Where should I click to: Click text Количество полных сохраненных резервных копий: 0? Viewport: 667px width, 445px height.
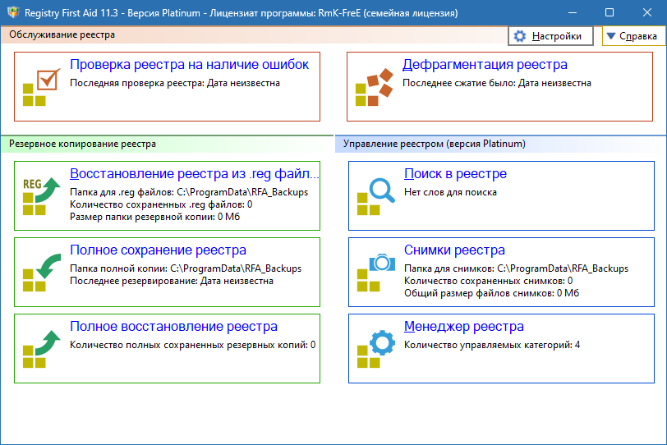click(193, 345)
